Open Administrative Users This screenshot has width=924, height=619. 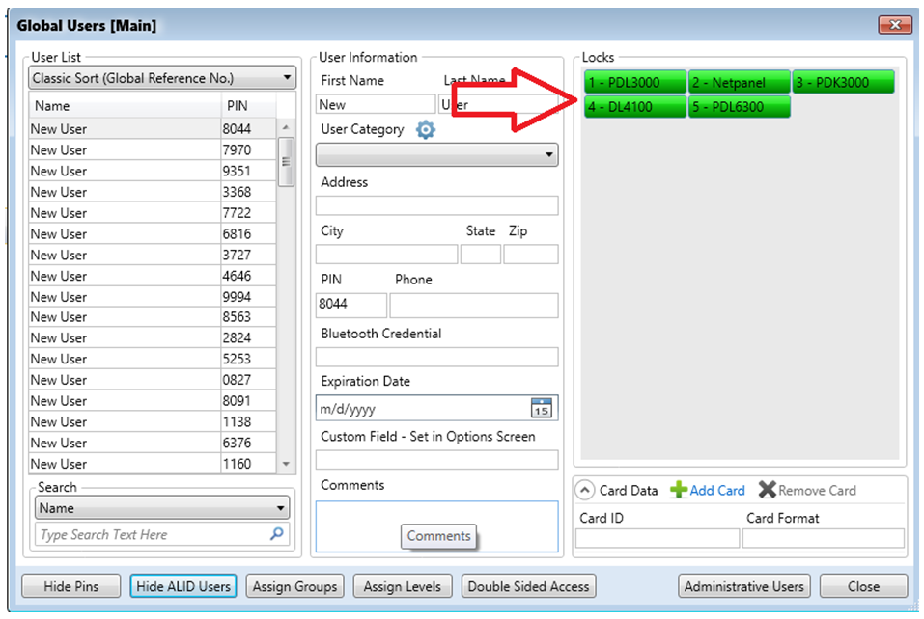(x=743, y=586)
